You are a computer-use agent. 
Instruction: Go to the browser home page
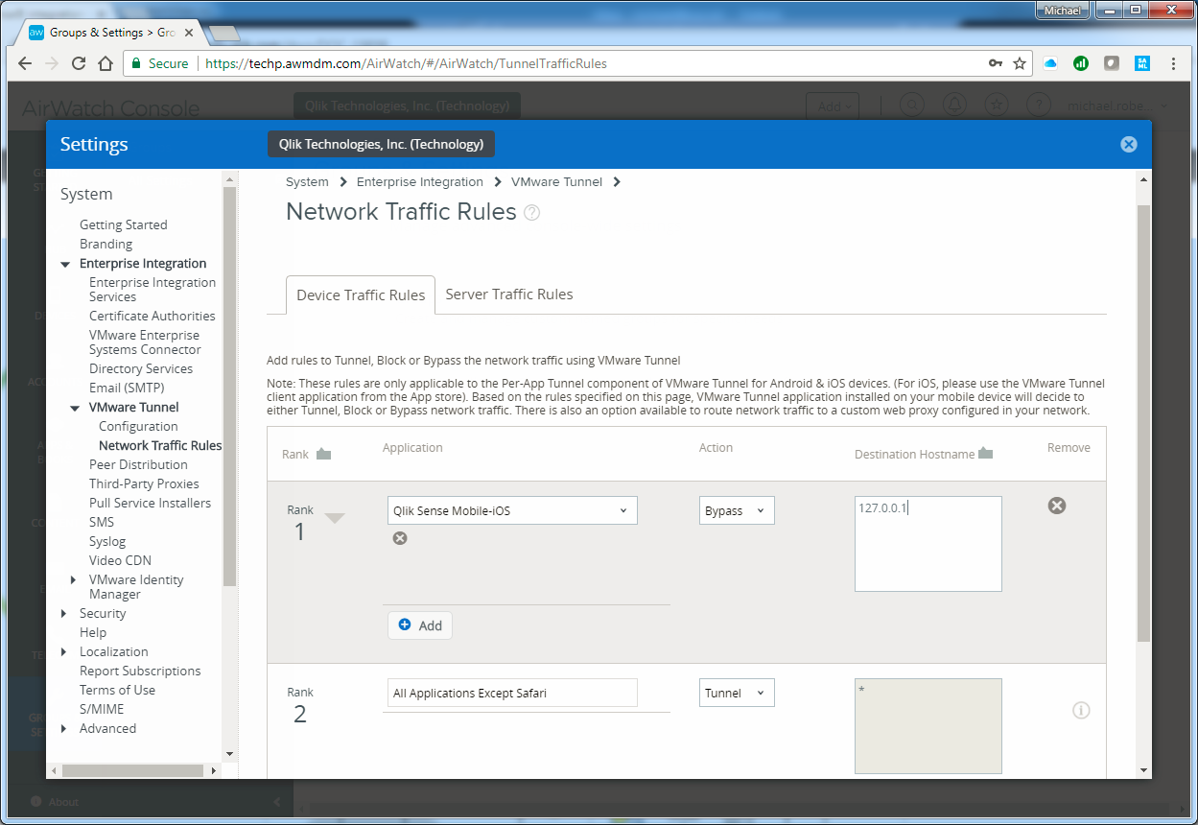coord(106,63)
